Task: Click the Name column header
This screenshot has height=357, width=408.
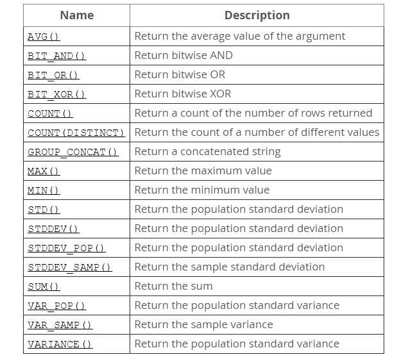Action: tap(77, 15)
